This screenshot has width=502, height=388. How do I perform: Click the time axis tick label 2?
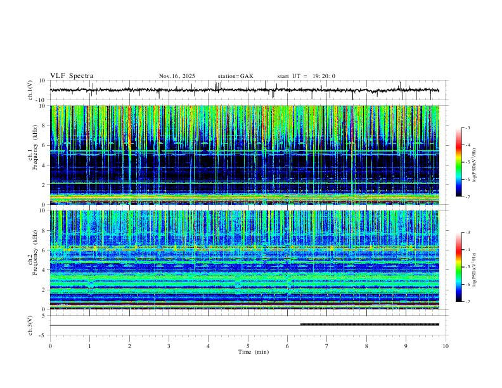(129, 346)
